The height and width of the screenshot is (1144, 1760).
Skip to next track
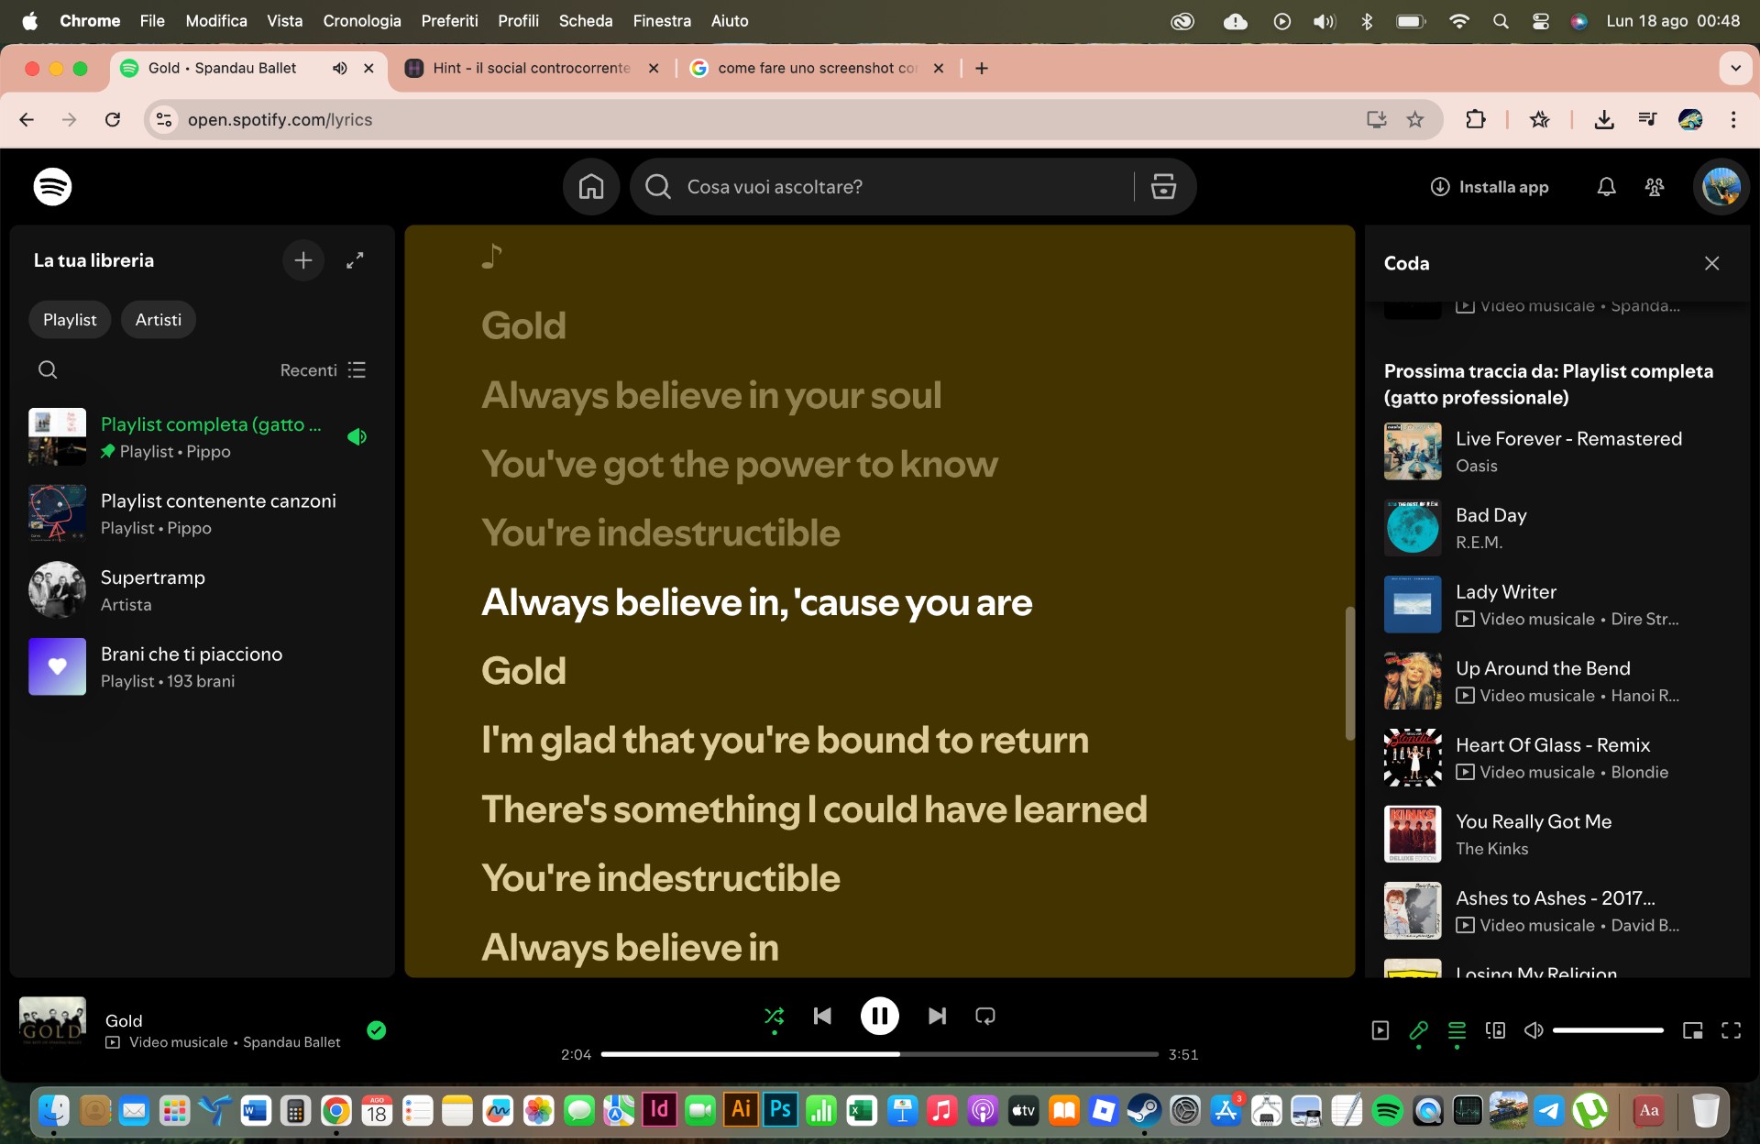click(x=937, y=1016)
